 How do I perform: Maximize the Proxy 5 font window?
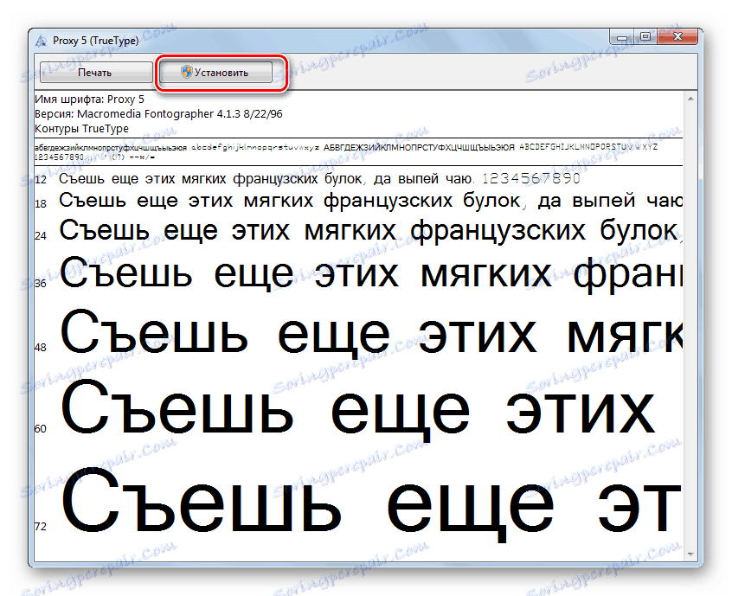coord(645,37)
